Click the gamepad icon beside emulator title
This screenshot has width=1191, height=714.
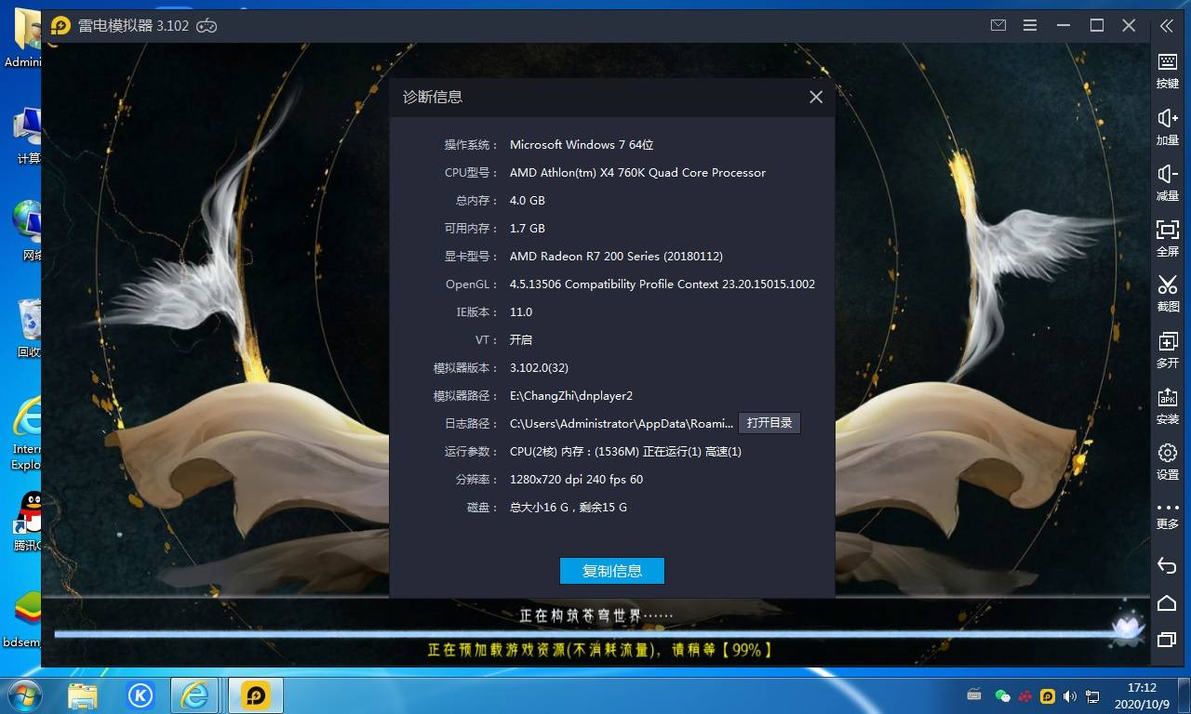(x=207, y=26)
